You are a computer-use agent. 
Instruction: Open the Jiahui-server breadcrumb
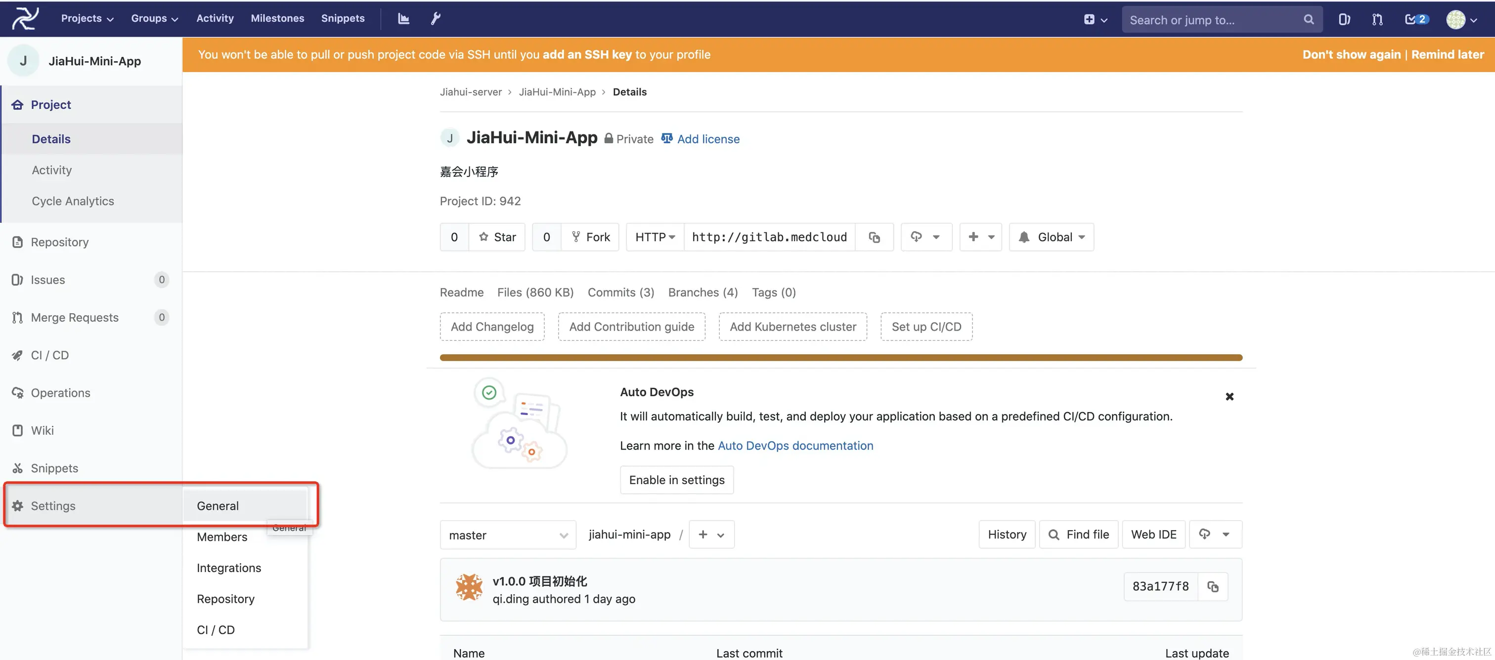click(x=471, y=91)
